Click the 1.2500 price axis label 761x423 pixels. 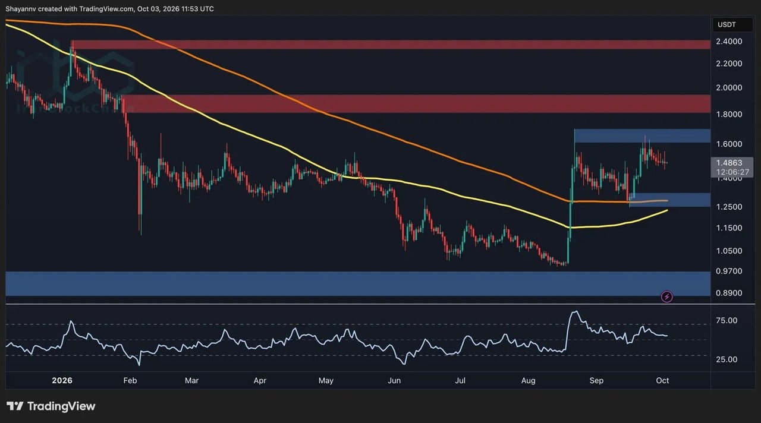point(729,207)
